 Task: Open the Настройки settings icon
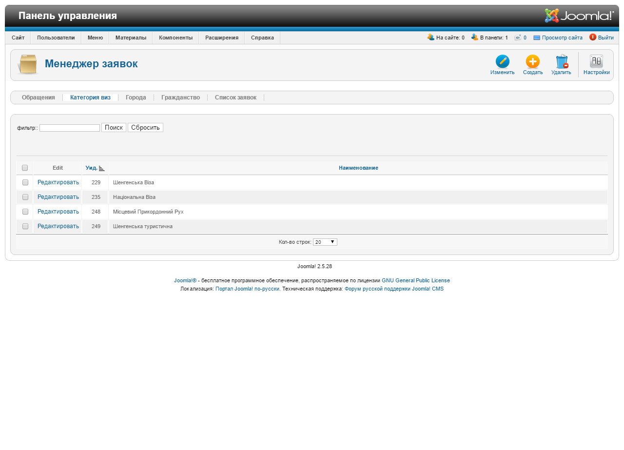click(x=596, y=61)
